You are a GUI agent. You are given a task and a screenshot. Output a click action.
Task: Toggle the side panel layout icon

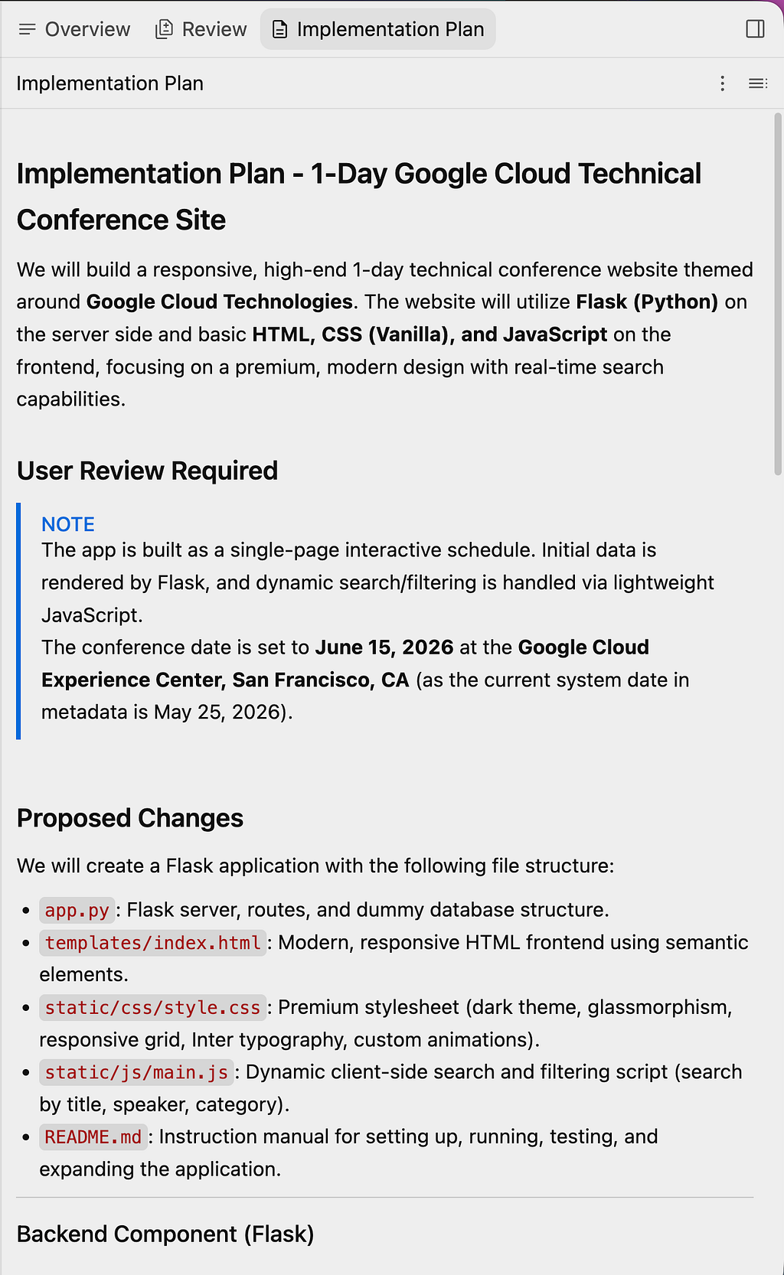755,29
